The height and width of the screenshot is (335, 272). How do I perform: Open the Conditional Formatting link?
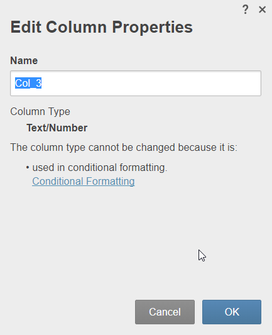[x=84, y=181]
